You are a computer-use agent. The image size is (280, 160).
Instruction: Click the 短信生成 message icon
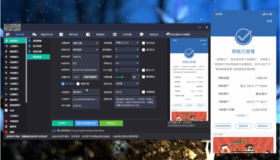[x=141, y=34]
